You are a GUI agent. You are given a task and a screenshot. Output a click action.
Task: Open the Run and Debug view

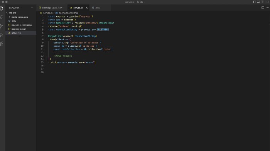point(2,35)
